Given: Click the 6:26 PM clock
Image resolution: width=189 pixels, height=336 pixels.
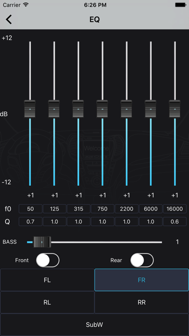Looking at the screenshot, I should [x=95, y=5].
